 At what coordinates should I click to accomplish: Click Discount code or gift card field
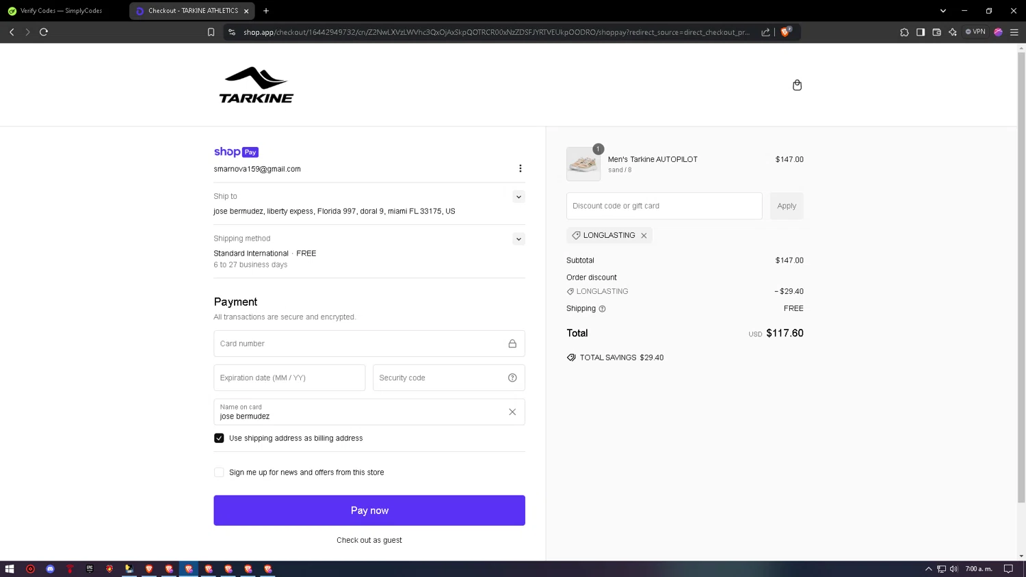(x=664, y=206)
